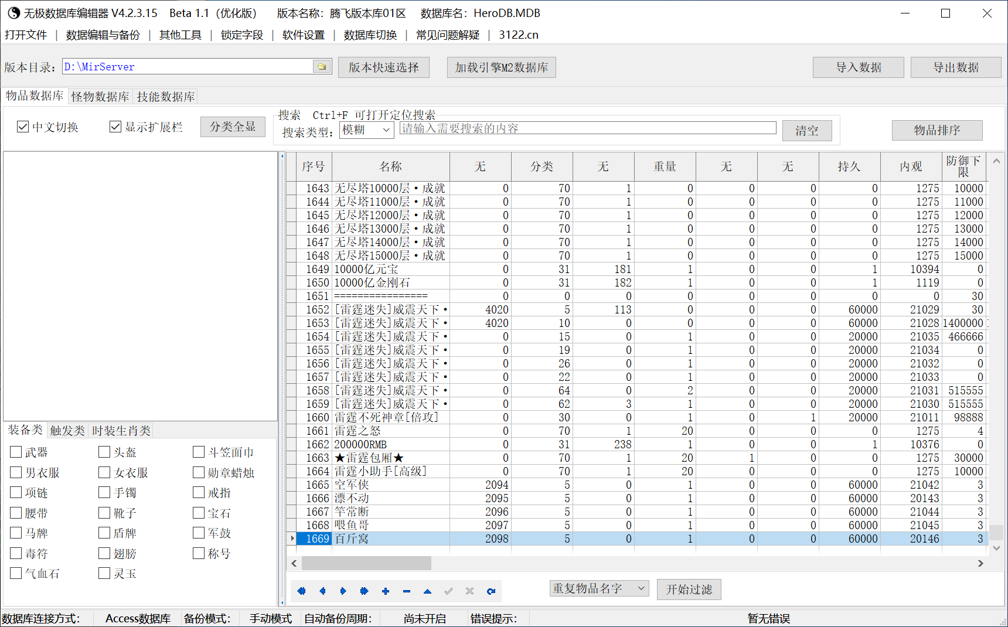1008x627 pixels.
Task: Toggle 显示扩展栏 checkbox
Action: (115, 127)
